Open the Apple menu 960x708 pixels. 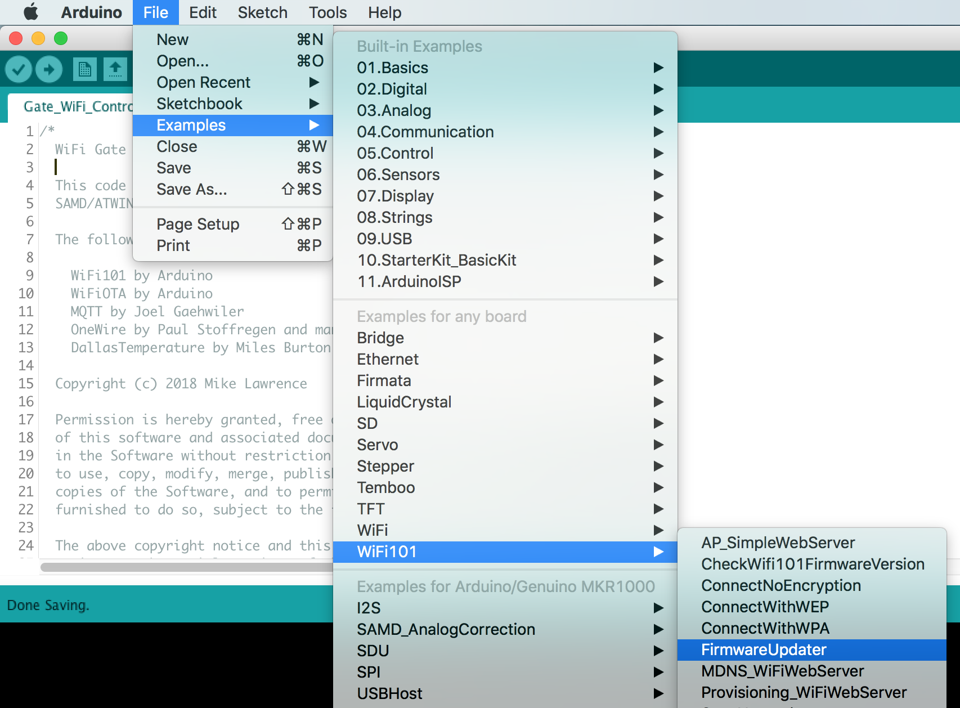pos(31,12)
